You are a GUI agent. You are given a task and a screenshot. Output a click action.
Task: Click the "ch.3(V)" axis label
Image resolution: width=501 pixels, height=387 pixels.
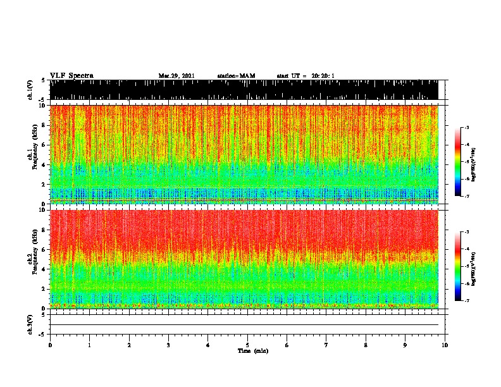[x=30, y=325]
